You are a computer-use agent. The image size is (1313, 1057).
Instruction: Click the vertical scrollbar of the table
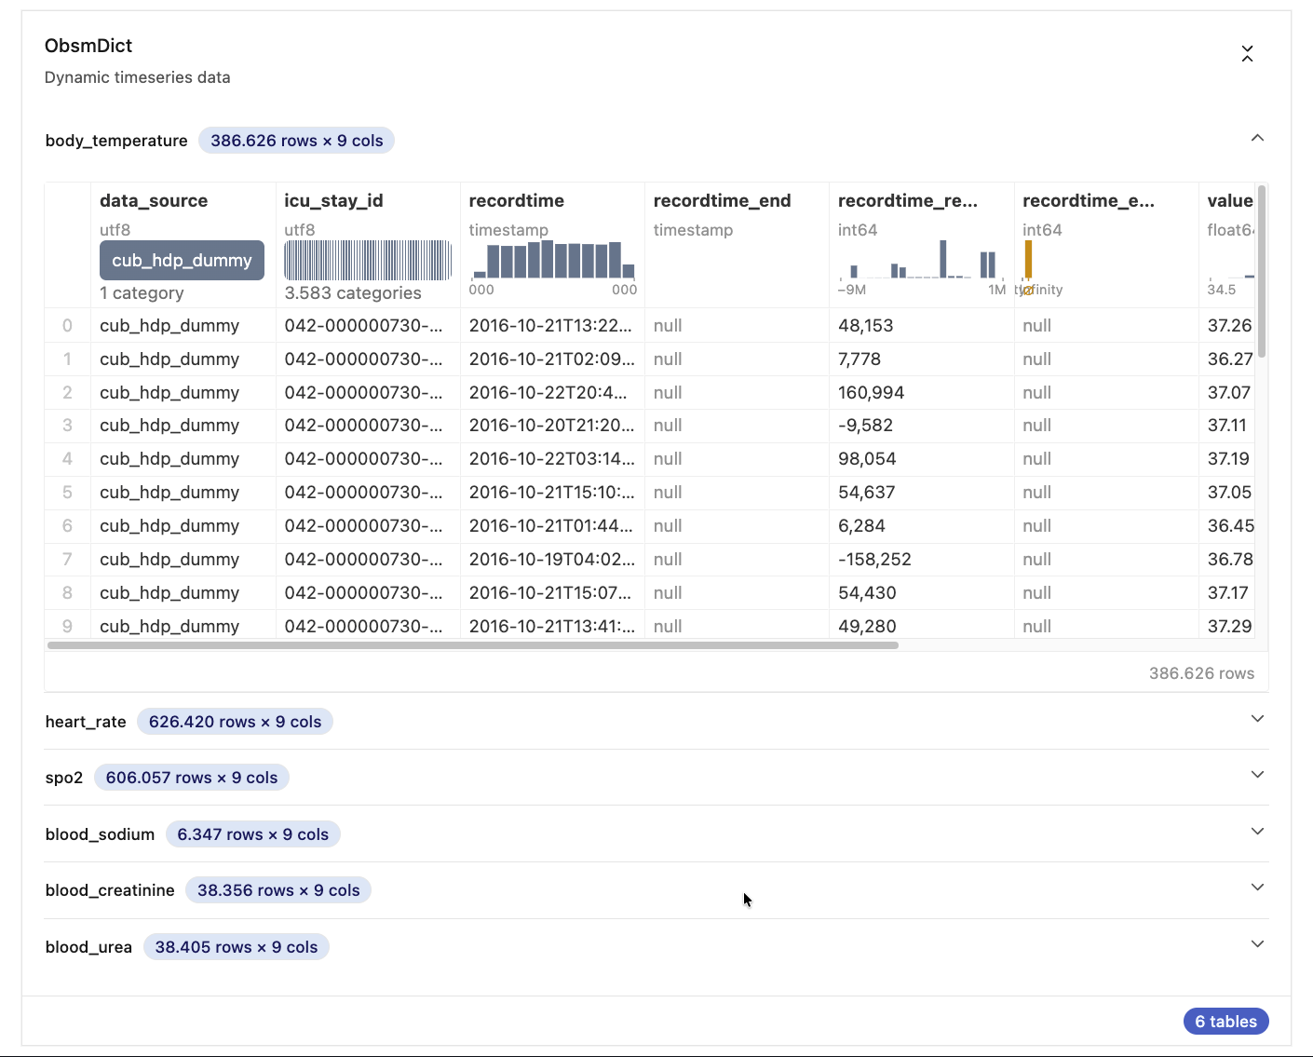coord(1262,270)
